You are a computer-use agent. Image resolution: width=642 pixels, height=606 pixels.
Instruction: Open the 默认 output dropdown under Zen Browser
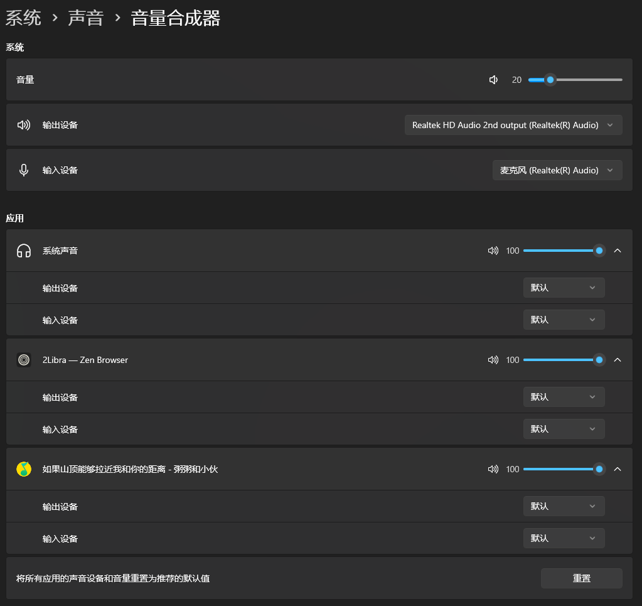(563, 396)
